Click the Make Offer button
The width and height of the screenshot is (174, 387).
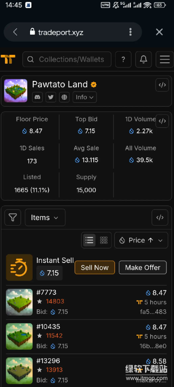click(143, 267)
